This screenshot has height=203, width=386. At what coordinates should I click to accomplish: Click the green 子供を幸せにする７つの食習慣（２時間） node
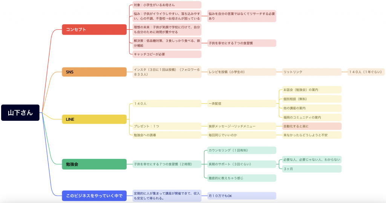pos(167,164)
